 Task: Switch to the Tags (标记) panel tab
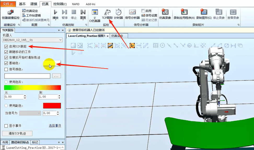(35, 142)
